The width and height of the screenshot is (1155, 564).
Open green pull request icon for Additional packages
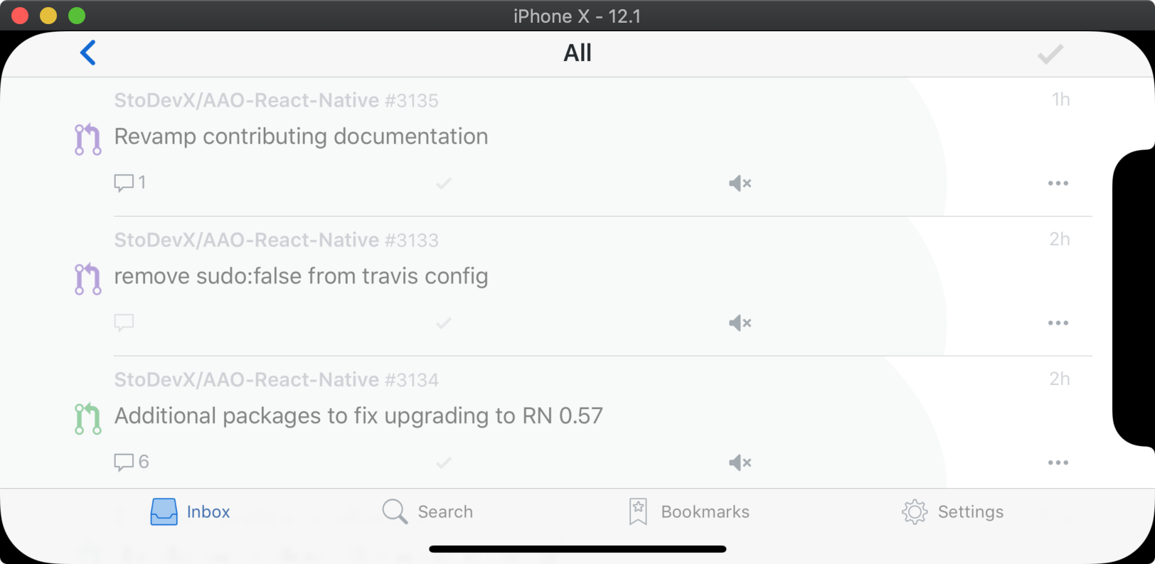(x=88, y=418)
